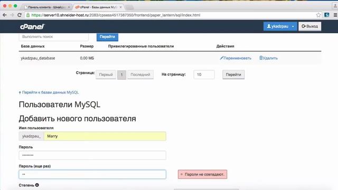
Task: Click the Действия column header
Action: pos(226,46)
